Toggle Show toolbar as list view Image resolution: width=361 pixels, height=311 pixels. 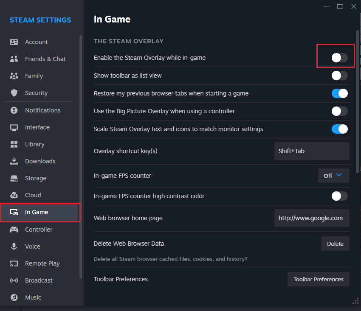(x=339, y=76)
